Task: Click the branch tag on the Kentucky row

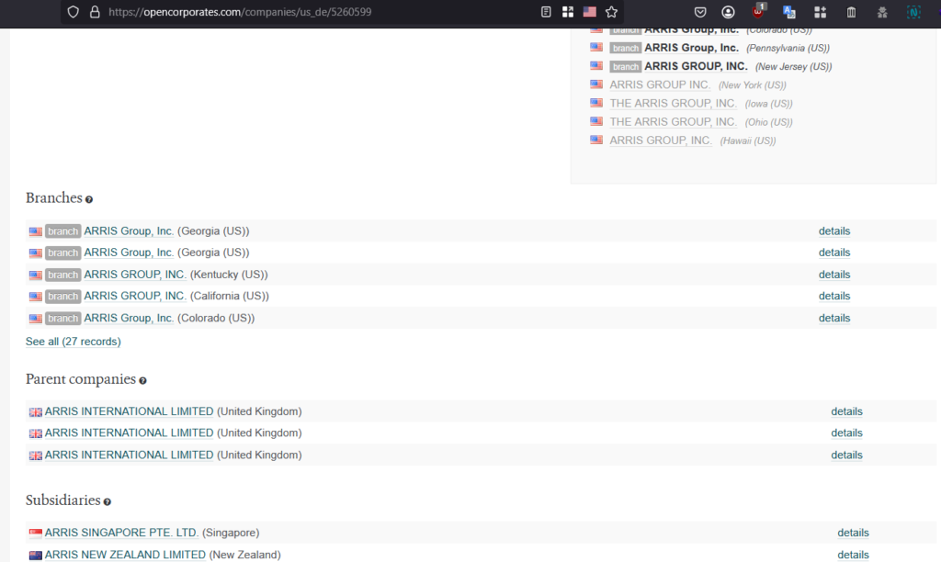Action: (63, 275)
